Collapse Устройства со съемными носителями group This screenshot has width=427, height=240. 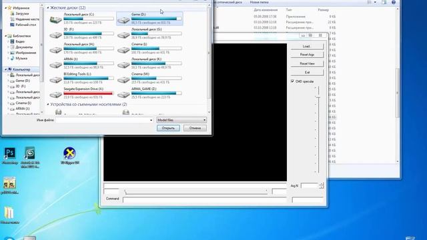[x=48, y=104]
